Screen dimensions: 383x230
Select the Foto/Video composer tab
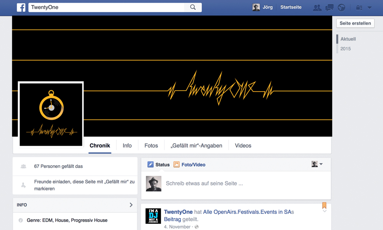coord(193,165)
